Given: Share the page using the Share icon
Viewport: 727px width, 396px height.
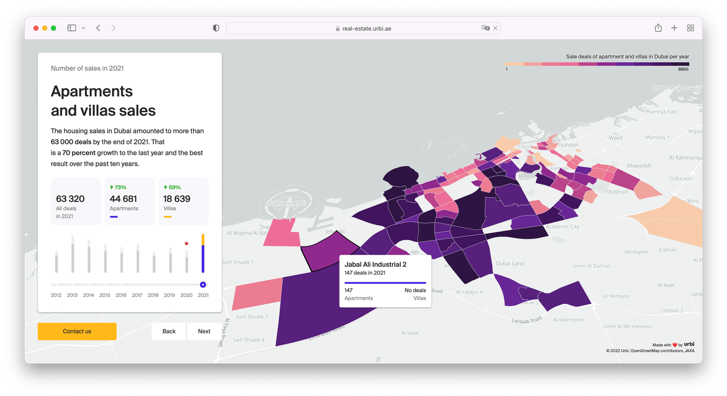Looking at the screenshot, I should pos(658,28).
